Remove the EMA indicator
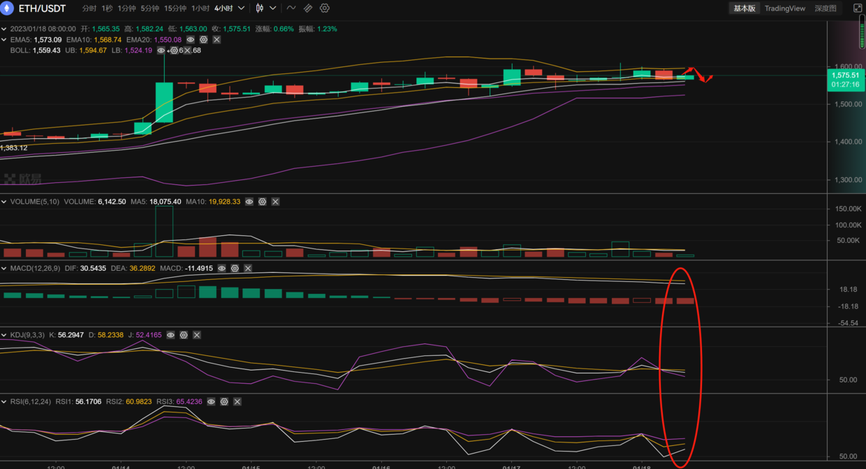Viewport: 866px width, 469px height. coord(216,40)
